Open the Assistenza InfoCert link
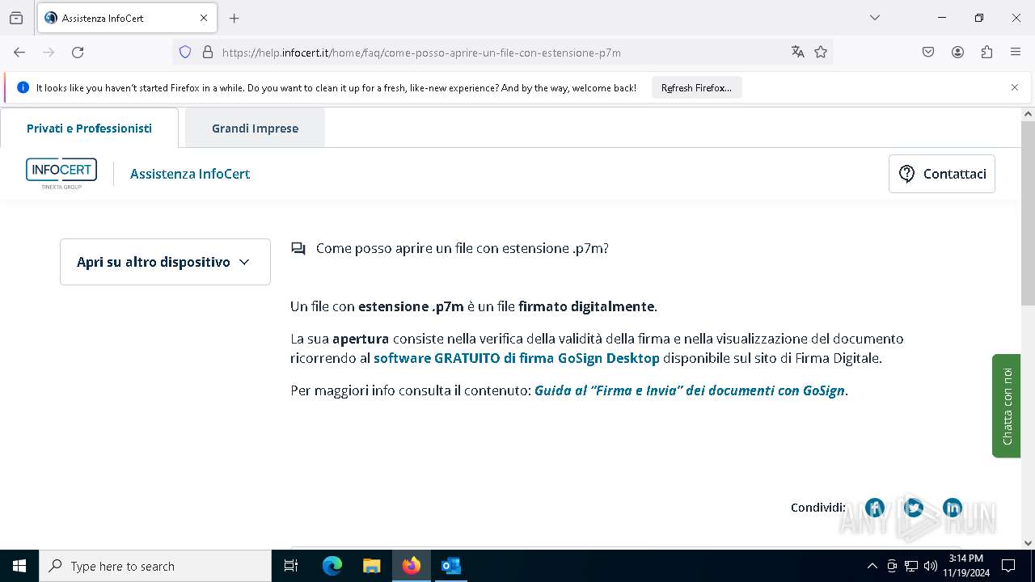The image size is (1035, 582). pyautogui.click(x=190, y=174)
